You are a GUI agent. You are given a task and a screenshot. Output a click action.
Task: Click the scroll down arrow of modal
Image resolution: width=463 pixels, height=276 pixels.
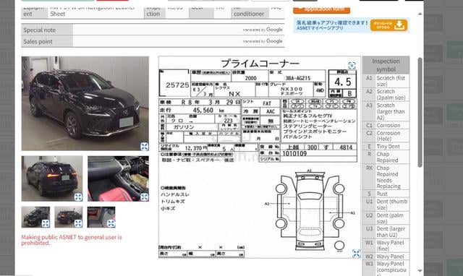420,270
